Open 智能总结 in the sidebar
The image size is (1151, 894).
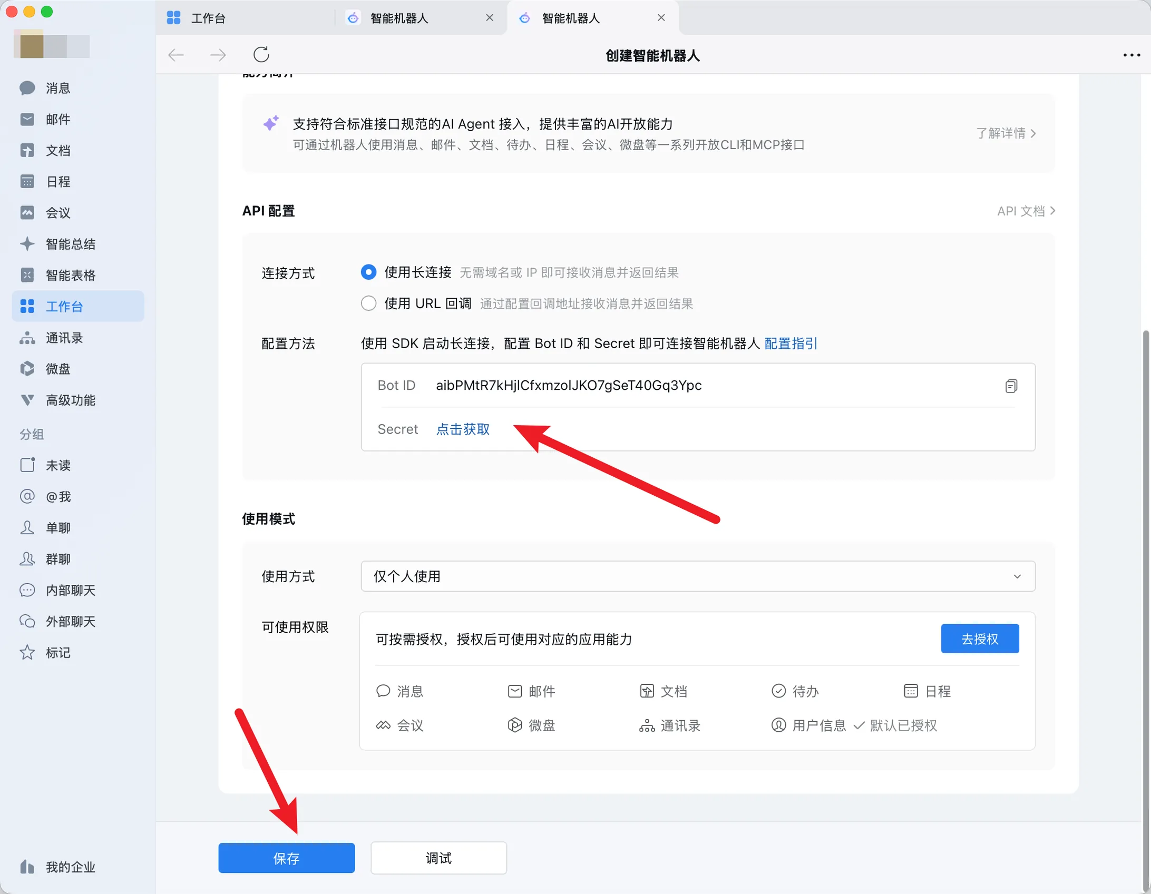click(77, 244)
